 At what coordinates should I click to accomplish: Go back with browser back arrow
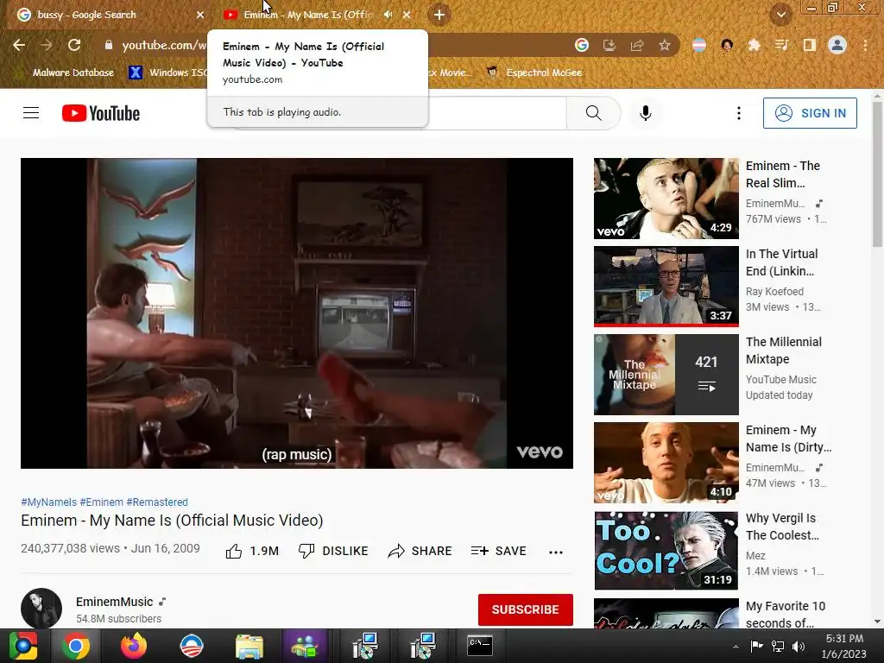19,45
